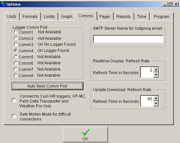Click the Auto Seek Comm Port button
The height and width of the screenshot is (143, 180).
pyautogui.click(x=47, y=86)
